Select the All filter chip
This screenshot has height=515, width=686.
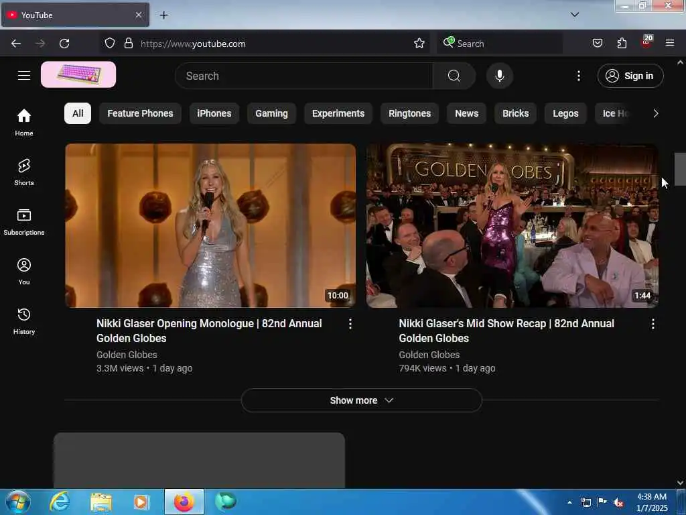pyautogui.click(x=78, y=113)
